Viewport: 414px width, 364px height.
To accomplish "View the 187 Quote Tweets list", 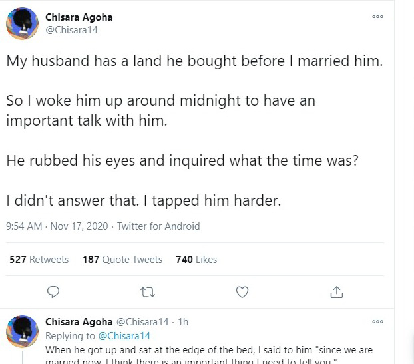I will point(122,260).
